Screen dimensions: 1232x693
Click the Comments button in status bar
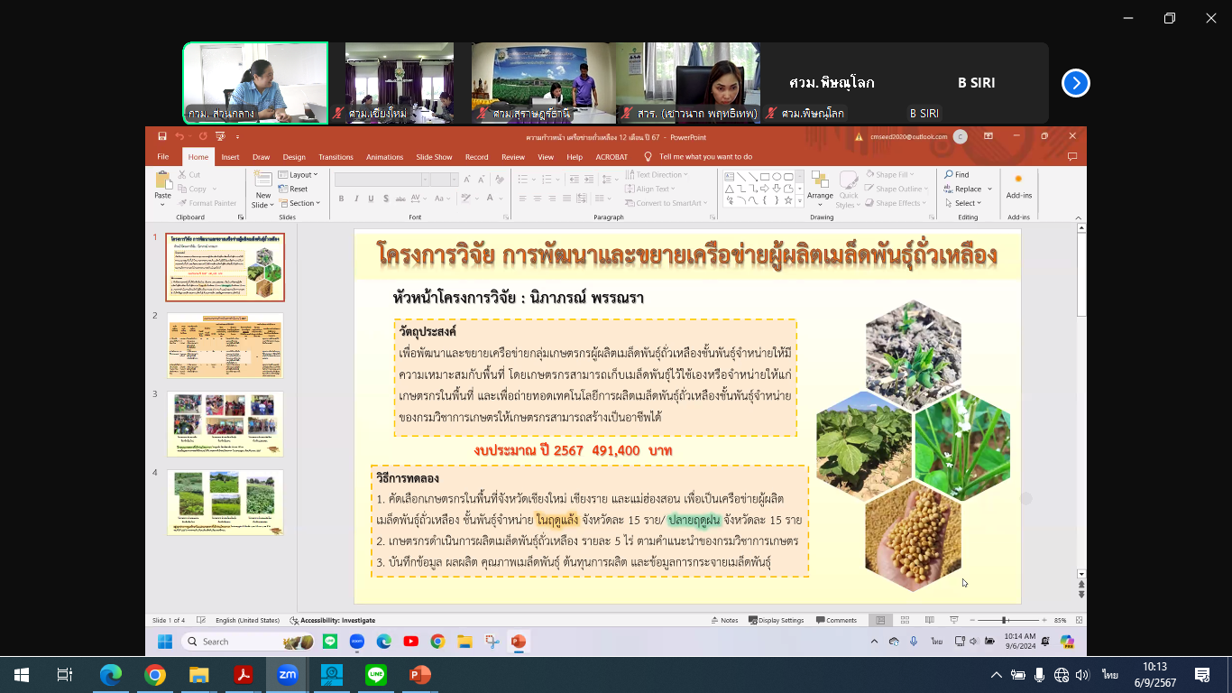click(x=836, y=621)
